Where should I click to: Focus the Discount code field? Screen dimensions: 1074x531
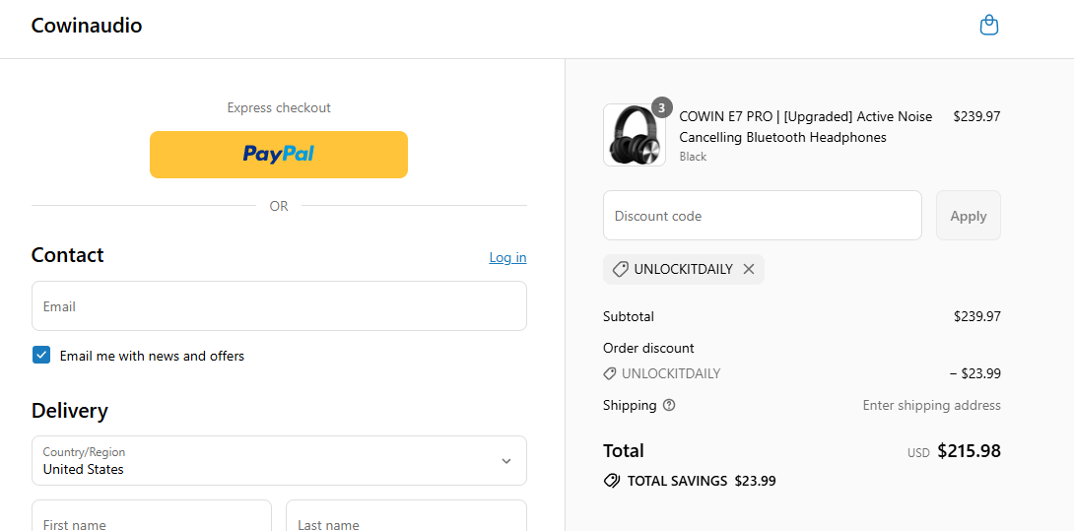coord(763,216)
